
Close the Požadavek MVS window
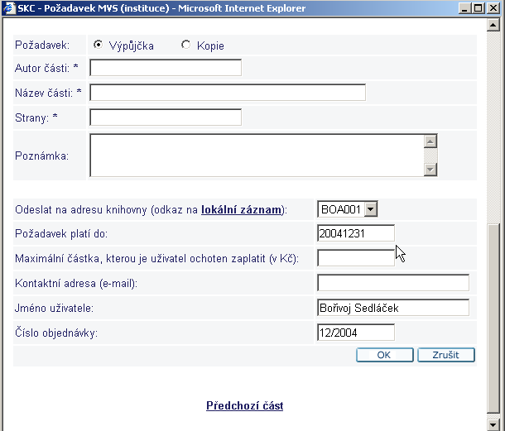pos(493,8)
